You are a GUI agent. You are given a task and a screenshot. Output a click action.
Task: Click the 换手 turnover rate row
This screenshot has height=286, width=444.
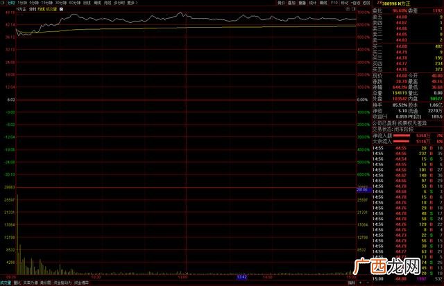[x=390, y=105]
